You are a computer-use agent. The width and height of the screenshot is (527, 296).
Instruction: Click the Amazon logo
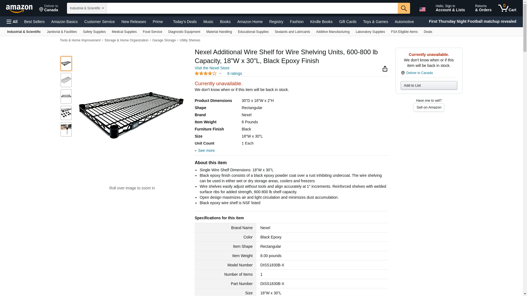[19, 8]
